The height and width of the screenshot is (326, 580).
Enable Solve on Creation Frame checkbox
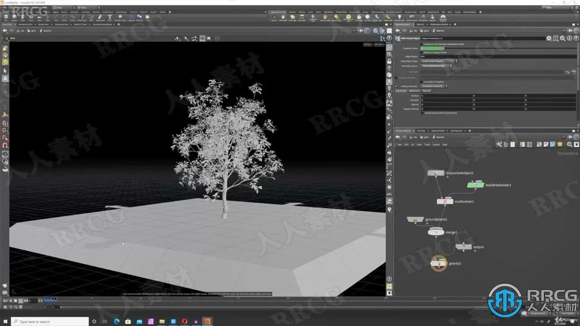point(422,53)
